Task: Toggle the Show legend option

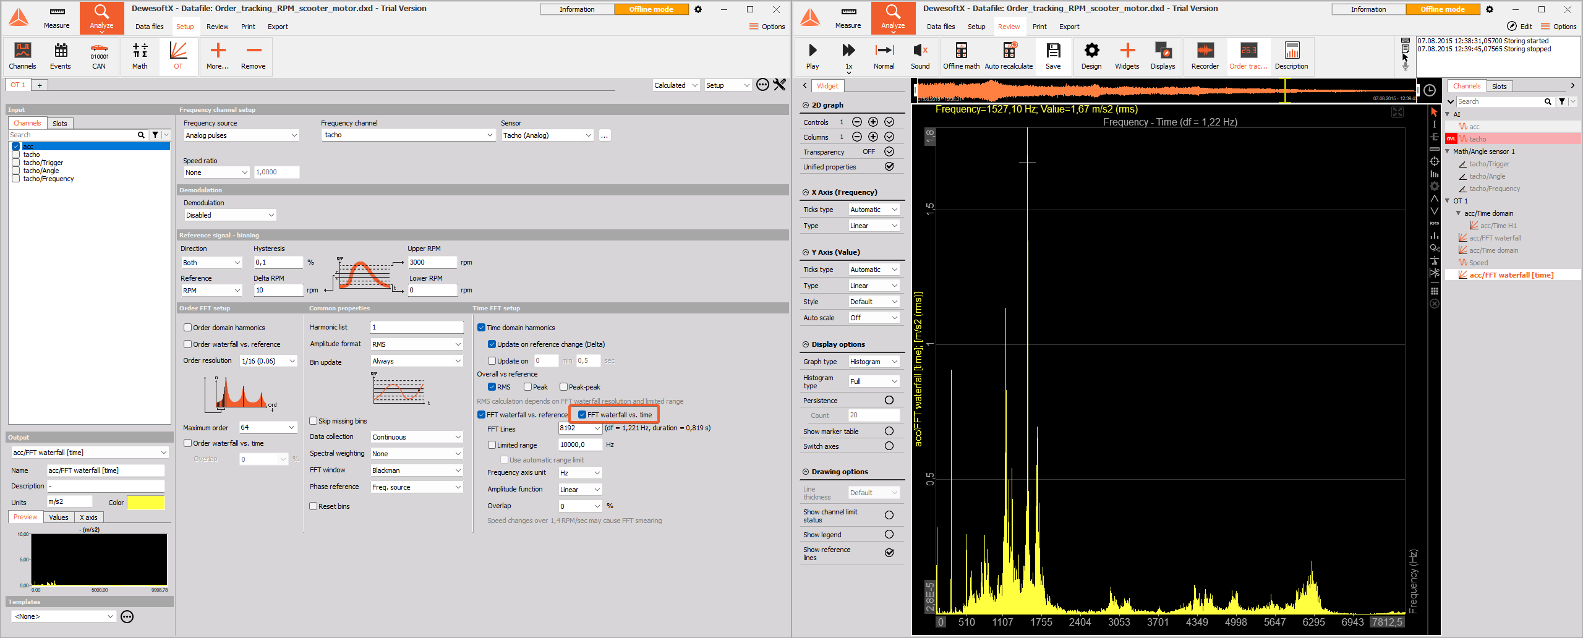Action: tap(889, 535)
